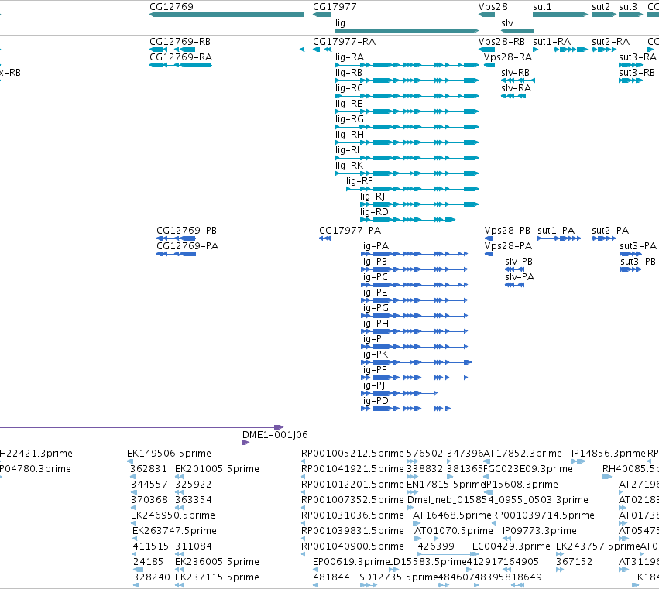Screen dimensions: 659x589
Task: Select transcript sut3-RB label
Action: click(x=637, y=72)
